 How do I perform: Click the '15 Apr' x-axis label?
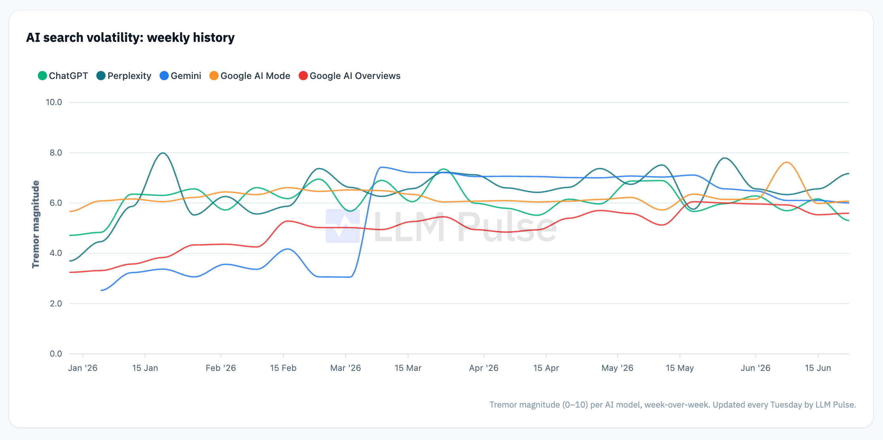coord(546,368)
